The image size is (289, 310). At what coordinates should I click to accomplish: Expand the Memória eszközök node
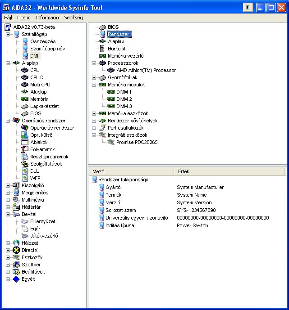[94, 113]
